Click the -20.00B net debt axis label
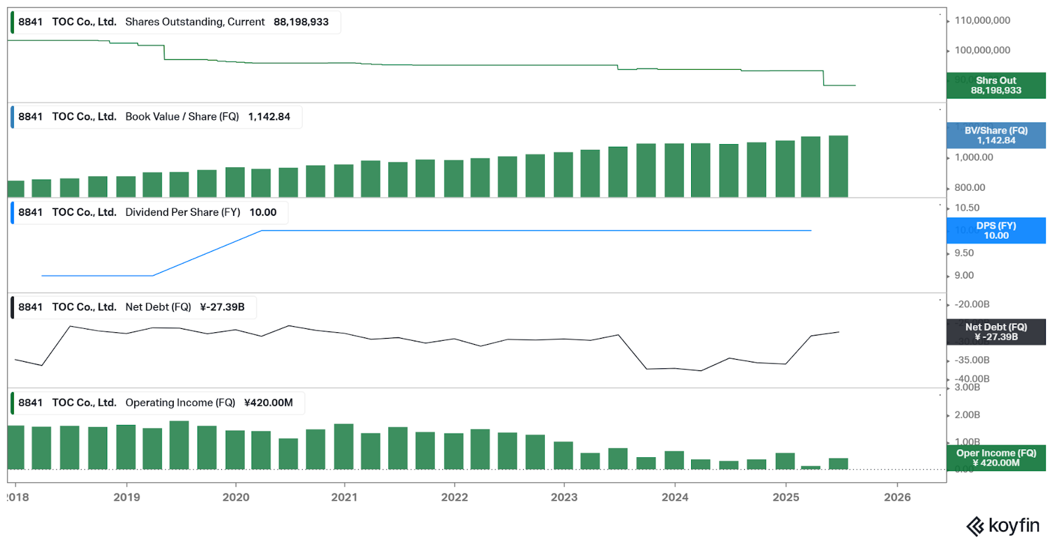Viewport: 1053px width, 544px height. click(x=971, y=305)
